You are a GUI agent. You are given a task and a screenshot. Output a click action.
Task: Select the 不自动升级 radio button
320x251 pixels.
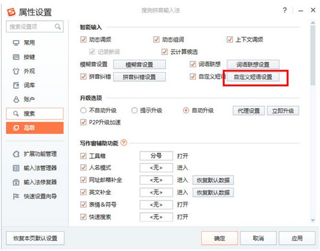83,110
